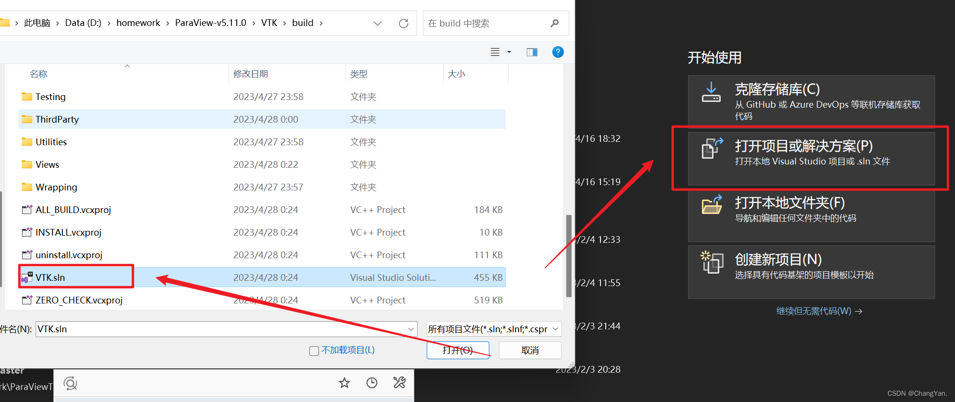Click the Utilities folder icon

27,142
